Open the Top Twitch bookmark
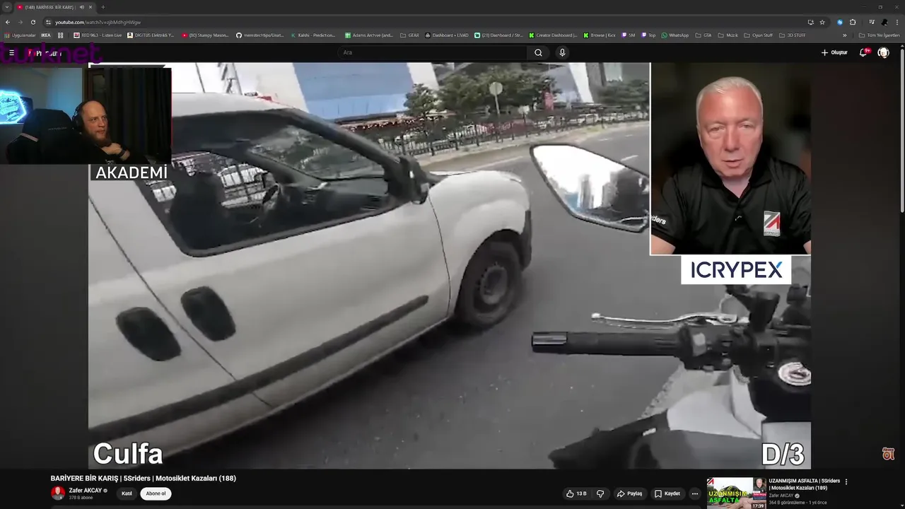Viewport: 905px width, 509px height. point(648,35)
